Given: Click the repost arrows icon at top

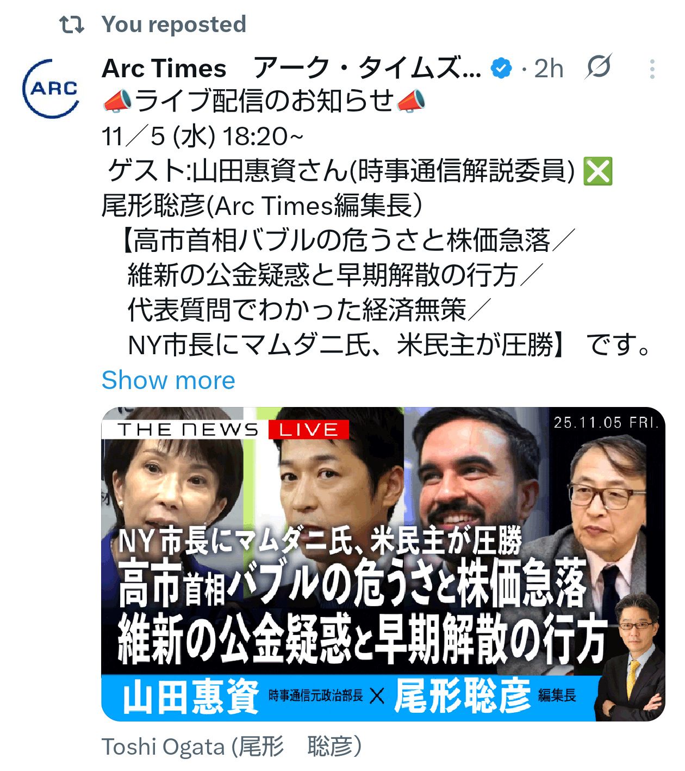Looking at the screenshot, I should click(x=72, y=24).
